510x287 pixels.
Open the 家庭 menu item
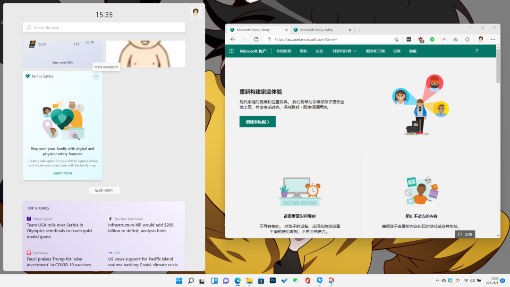point(413,51)
